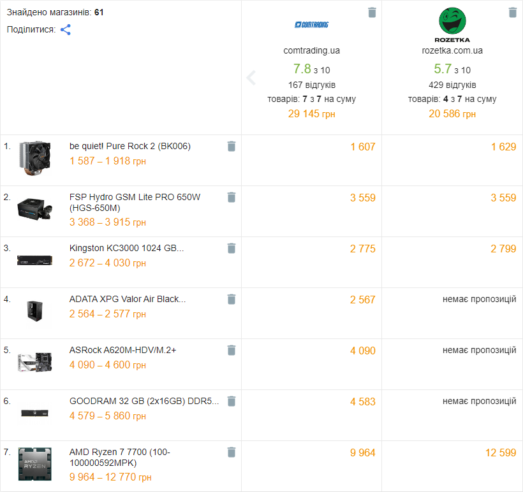Open the Comtrading store logo
The width and height of the screenshot is (523, 492).
311,25
